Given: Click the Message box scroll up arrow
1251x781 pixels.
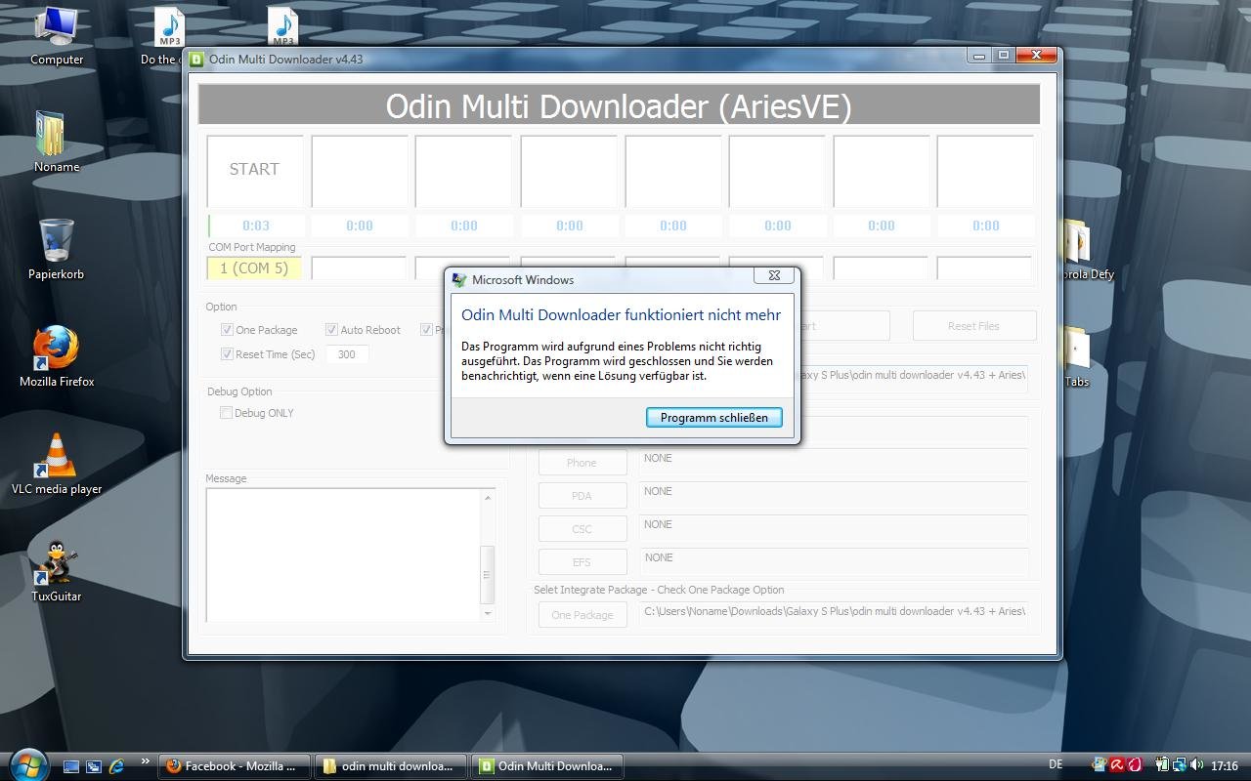Looking at the screenshot, I should 488,497.
